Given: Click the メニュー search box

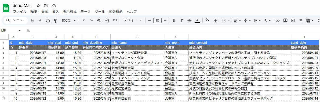Looking at the screenshot, I should pos(16,20).
